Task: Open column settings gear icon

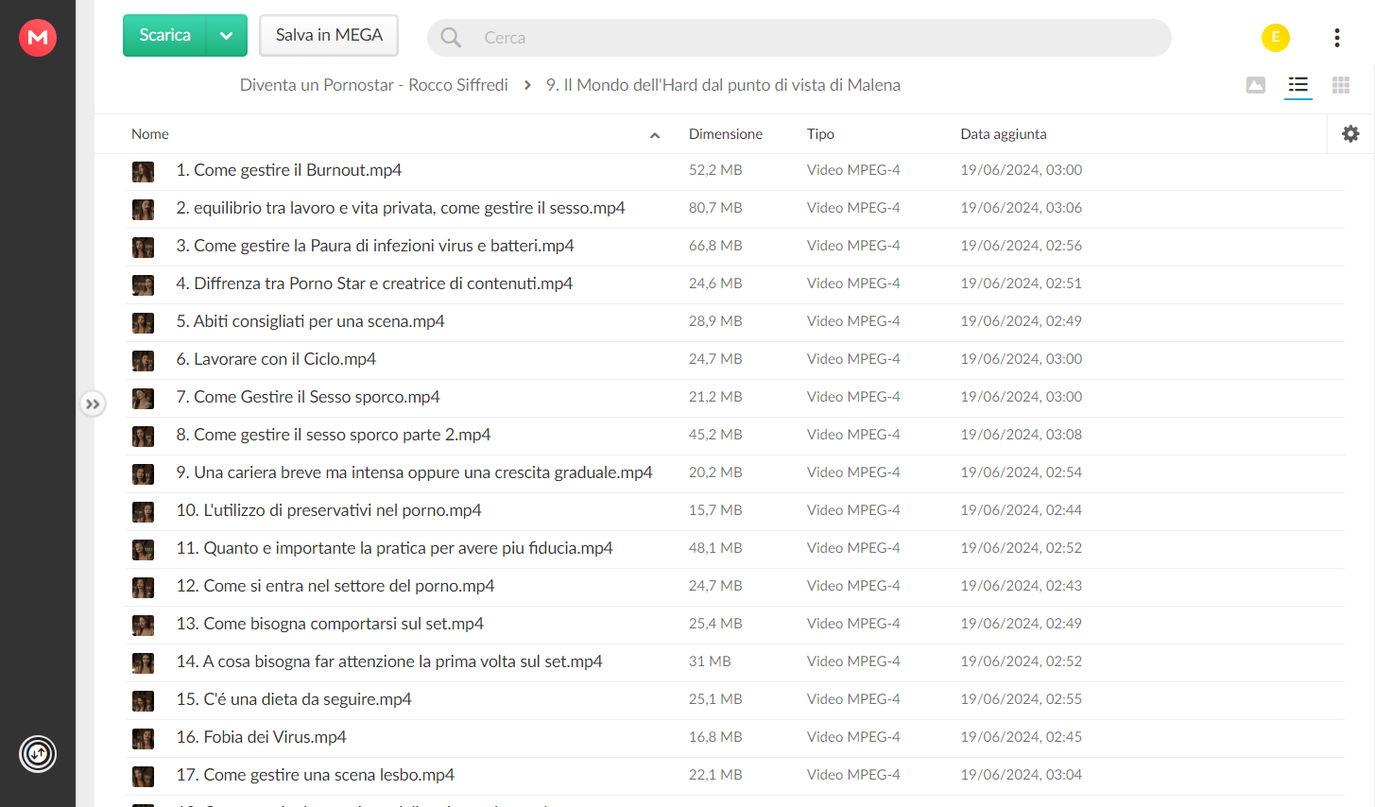Action: 1350,134
